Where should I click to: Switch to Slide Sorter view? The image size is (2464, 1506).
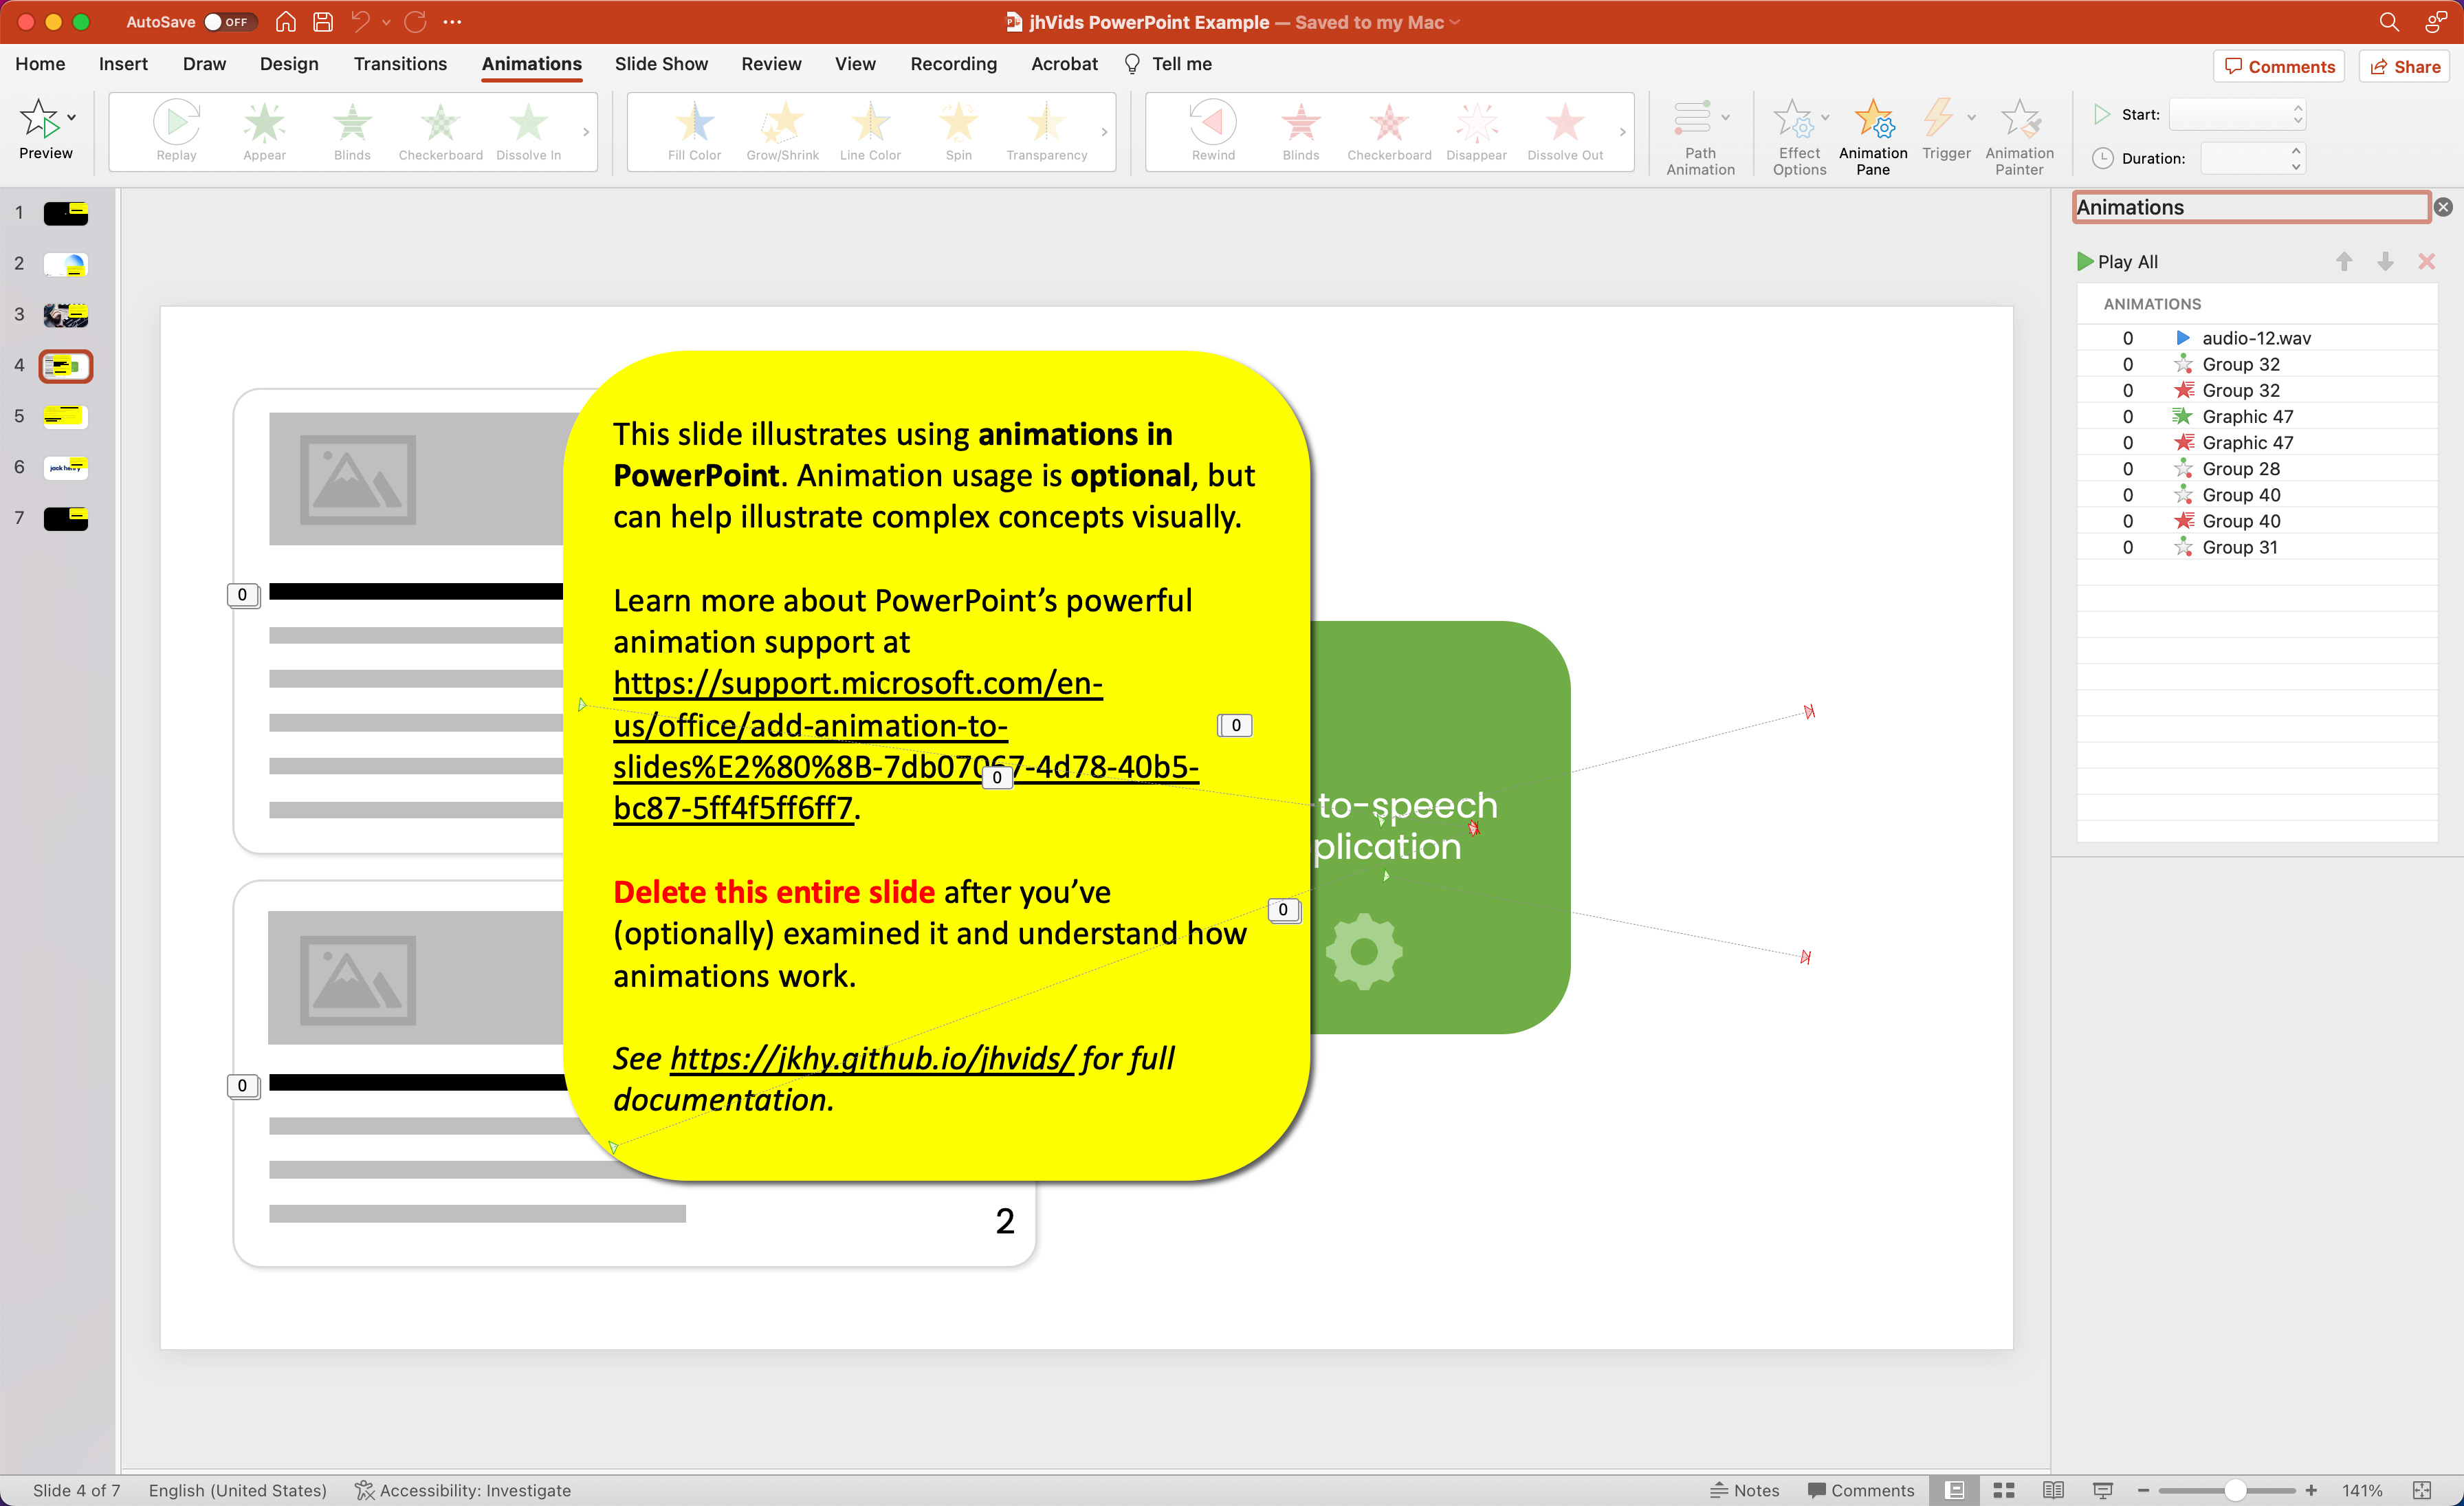coord(2003,1489)
